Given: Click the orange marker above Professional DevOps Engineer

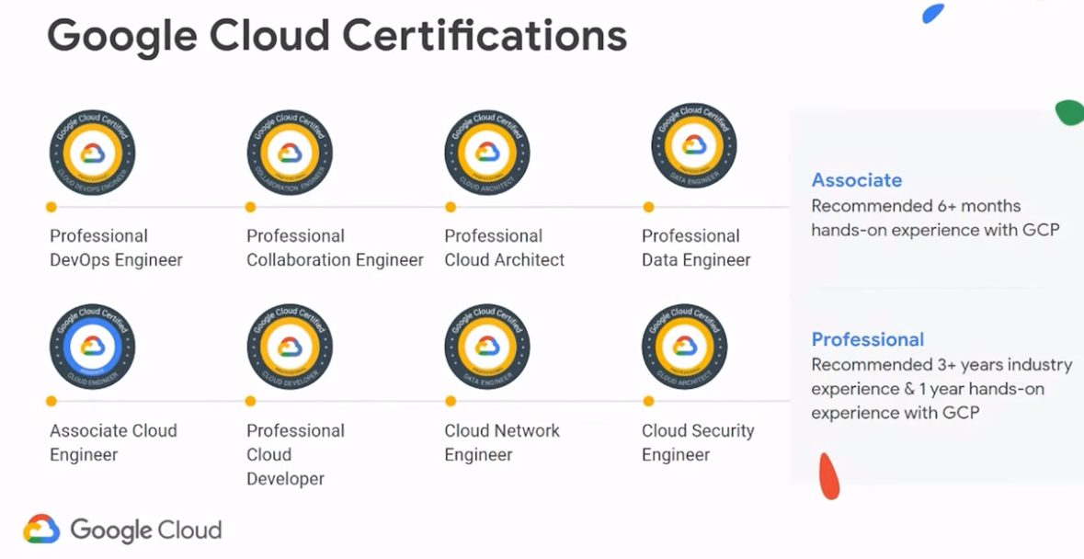Looking at the screenshot, I should 51,207.
